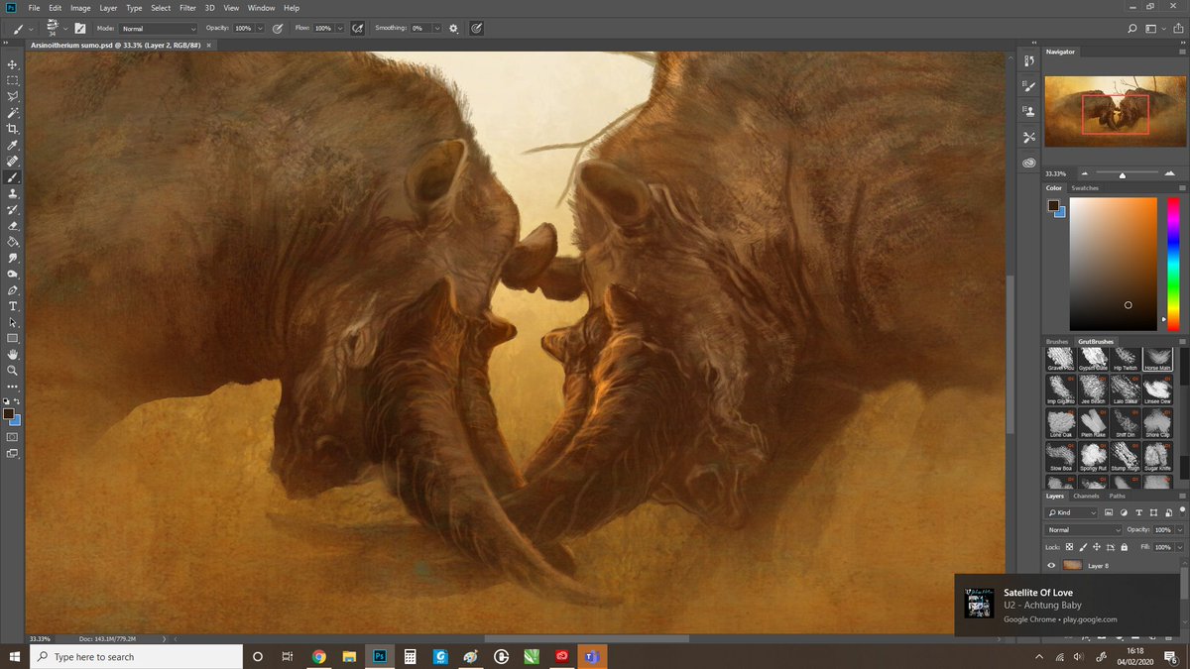Toggle pressure for opacity
The height and width of the screenshot is (669, 1190).
(x=278, y=29)
